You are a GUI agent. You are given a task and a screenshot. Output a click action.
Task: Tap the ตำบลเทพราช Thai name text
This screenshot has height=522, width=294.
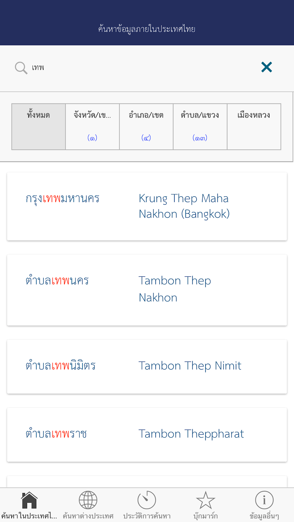coord(56,434)
